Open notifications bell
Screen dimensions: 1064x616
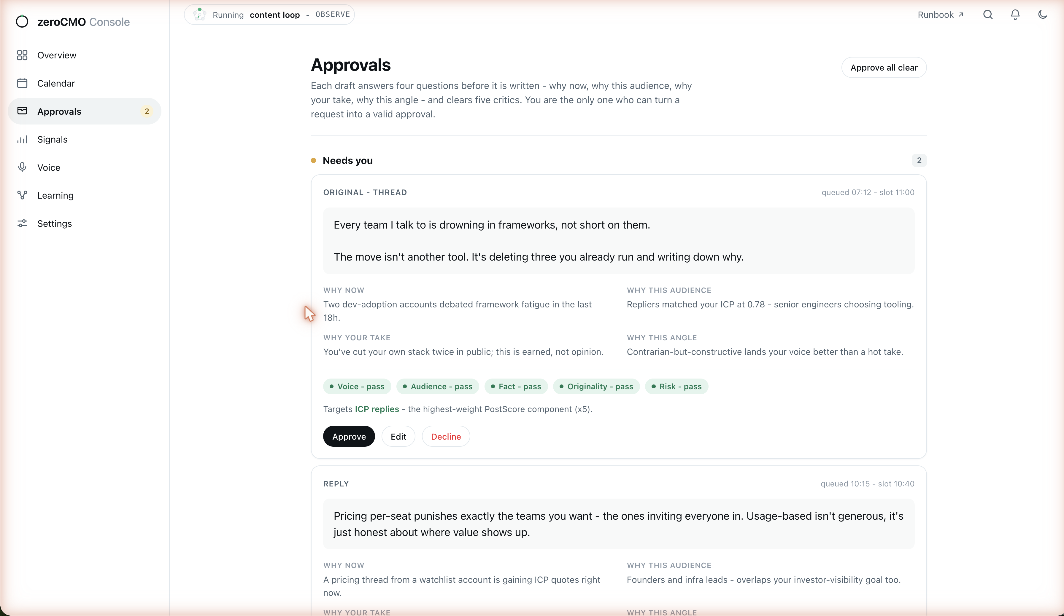[1015, 15]
